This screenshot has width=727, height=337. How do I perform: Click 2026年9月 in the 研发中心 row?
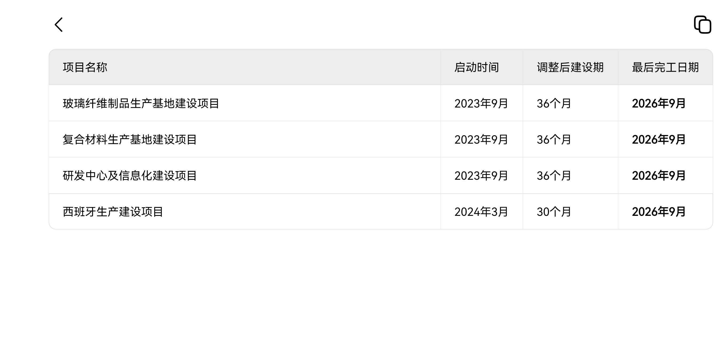tap(658, 176)
